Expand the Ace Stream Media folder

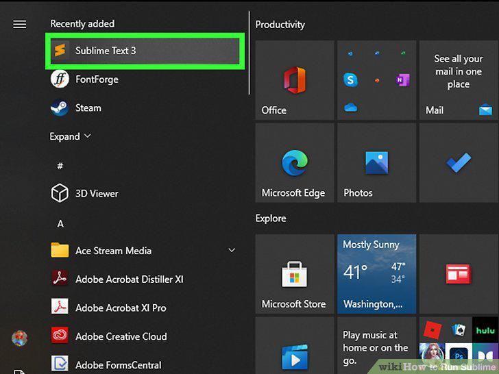tap(145, 251)
